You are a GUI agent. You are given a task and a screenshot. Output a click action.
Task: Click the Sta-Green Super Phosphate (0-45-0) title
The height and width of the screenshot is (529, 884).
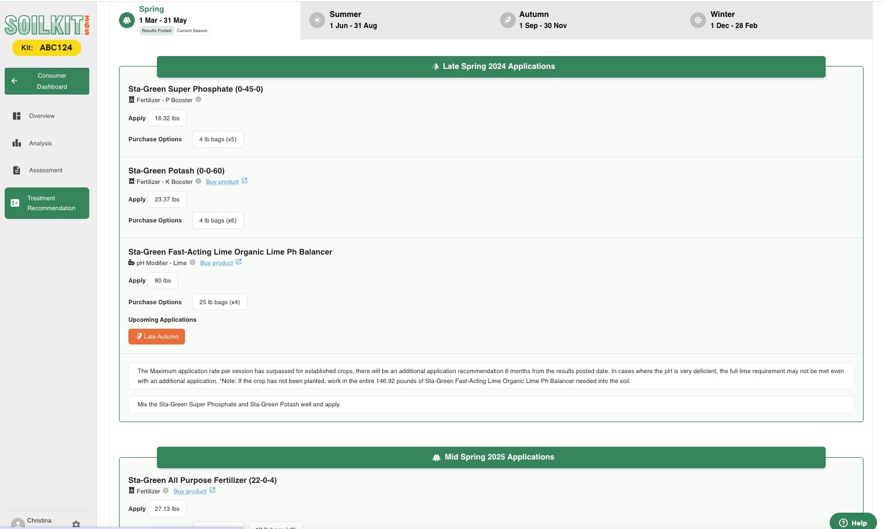195,89
